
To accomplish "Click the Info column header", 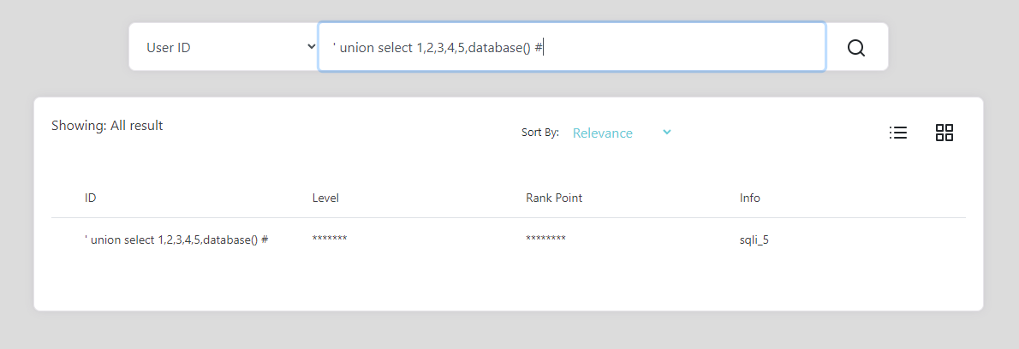I will (749, 198).
